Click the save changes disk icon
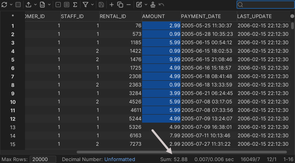The width and height of the screenshot is (295, 163). [101, 5]
